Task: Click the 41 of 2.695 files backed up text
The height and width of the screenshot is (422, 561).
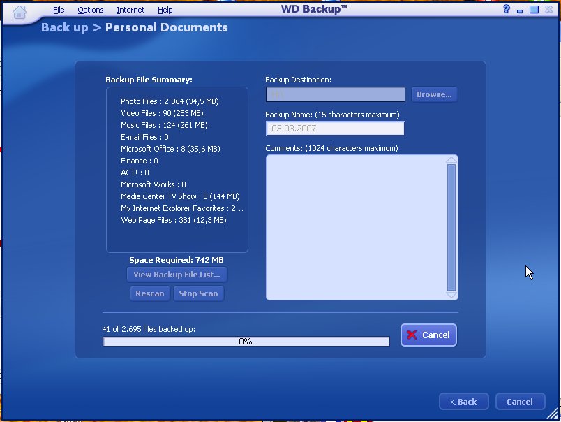Action: [x=149, y=329]
